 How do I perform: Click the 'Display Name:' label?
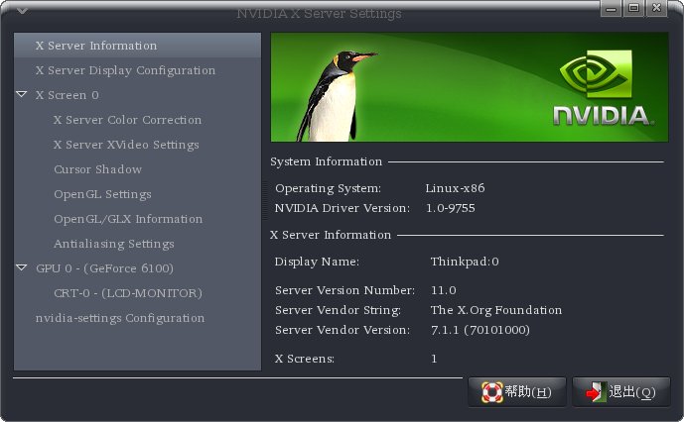click(x=317, y=262)
